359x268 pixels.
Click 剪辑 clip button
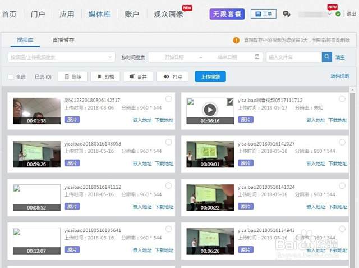(x=105, y=76)
